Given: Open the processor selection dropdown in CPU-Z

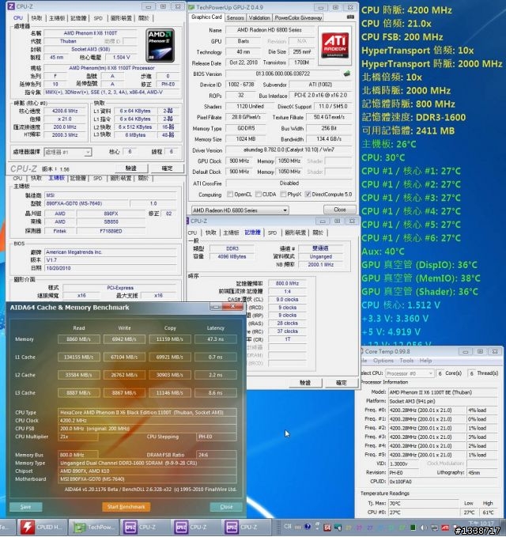Looking at the screenshot, I should pyautogui.click(x=68, y=152).
